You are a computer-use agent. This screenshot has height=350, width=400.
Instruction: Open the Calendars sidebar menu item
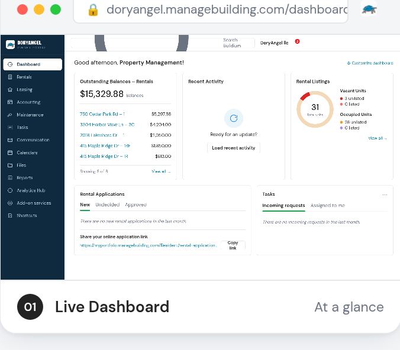point(33,153)
